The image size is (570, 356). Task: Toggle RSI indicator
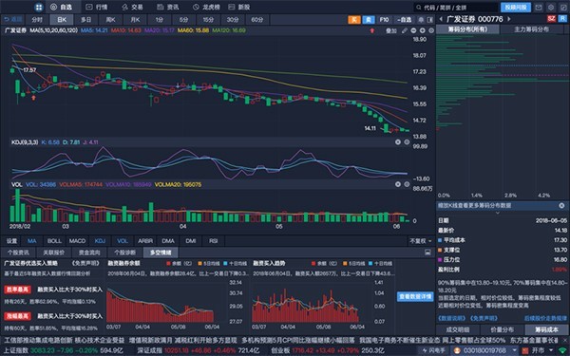click(x=213, y=241)
